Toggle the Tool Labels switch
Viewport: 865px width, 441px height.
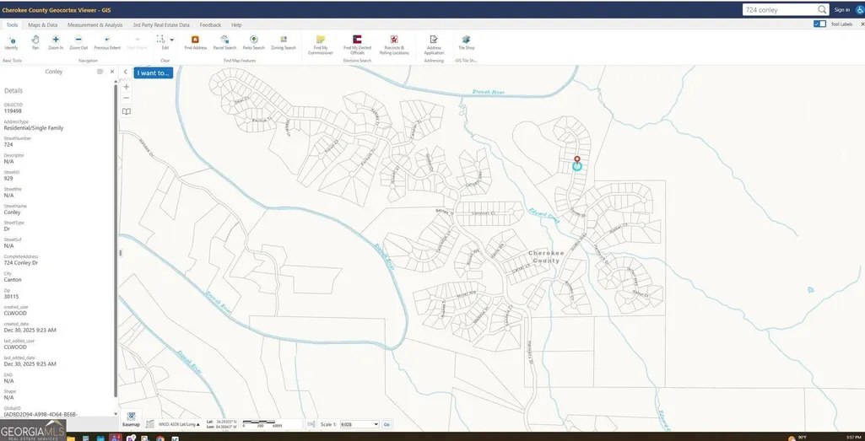coord(819,24)
